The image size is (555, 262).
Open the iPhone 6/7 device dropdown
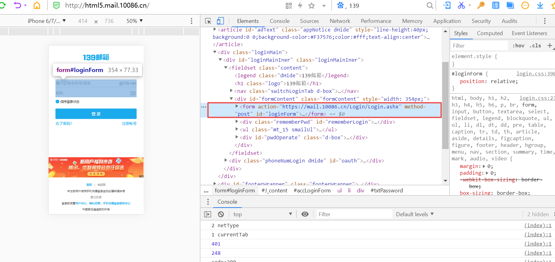(46, 21)
